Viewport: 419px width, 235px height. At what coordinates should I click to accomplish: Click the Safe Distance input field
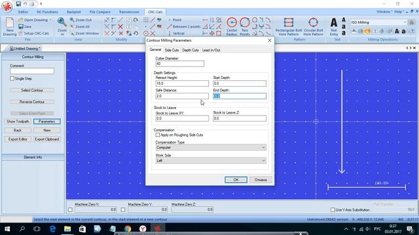[182, 96]
